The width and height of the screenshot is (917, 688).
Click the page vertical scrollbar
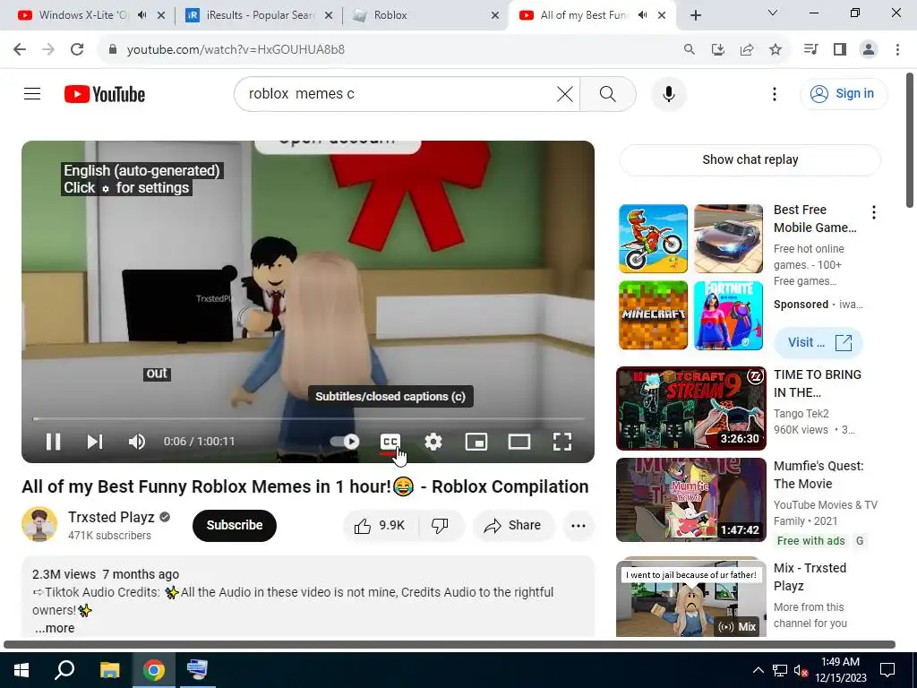pyautogui.click(x=910, y=141)
